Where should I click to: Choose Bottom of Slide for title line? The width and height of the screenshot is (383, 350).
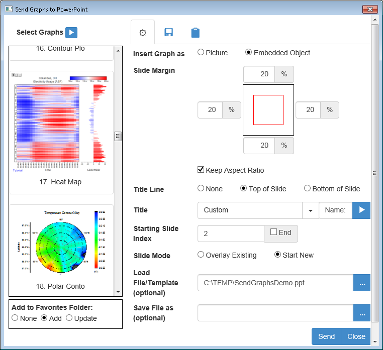307,188
